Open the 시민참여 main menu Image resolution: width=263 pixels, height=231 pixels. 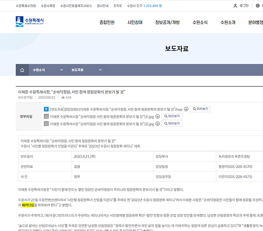135,22
